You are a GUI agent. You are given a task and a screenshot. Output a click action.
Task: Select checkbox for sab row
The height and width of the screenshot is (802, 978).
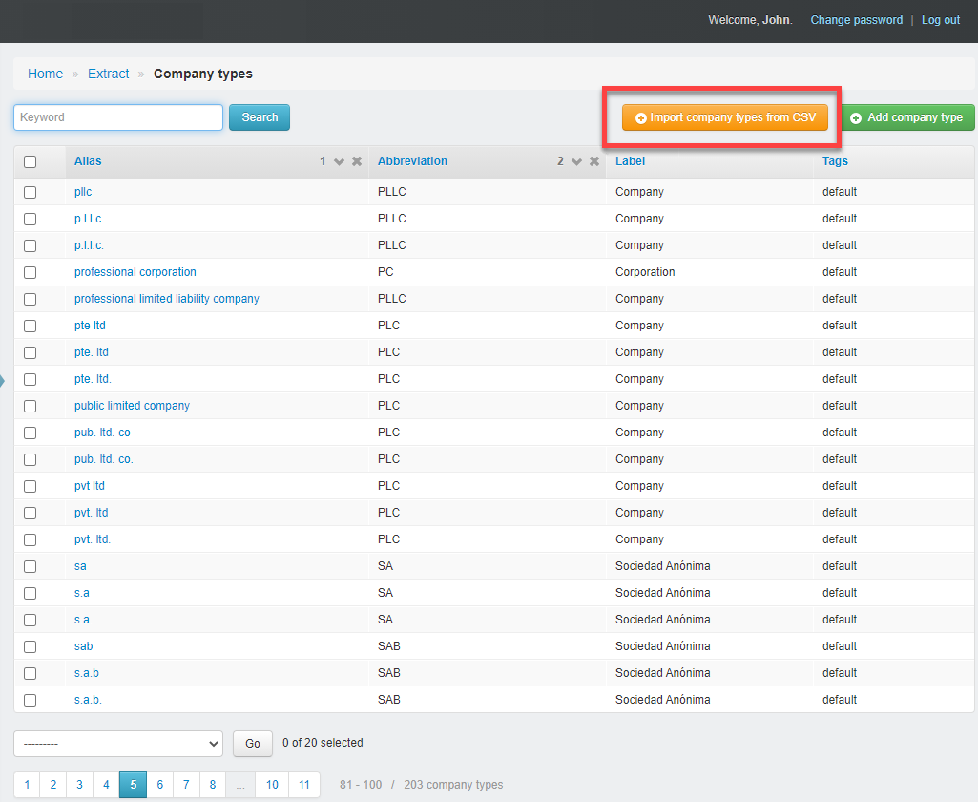[30, 646]
